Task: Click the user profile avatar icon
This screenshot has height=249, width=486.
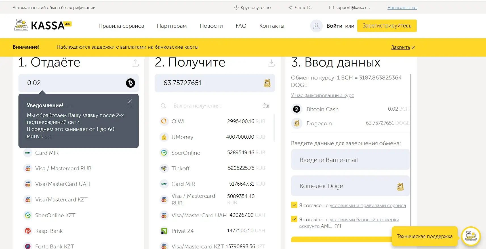Action: (x=316, y=26)
